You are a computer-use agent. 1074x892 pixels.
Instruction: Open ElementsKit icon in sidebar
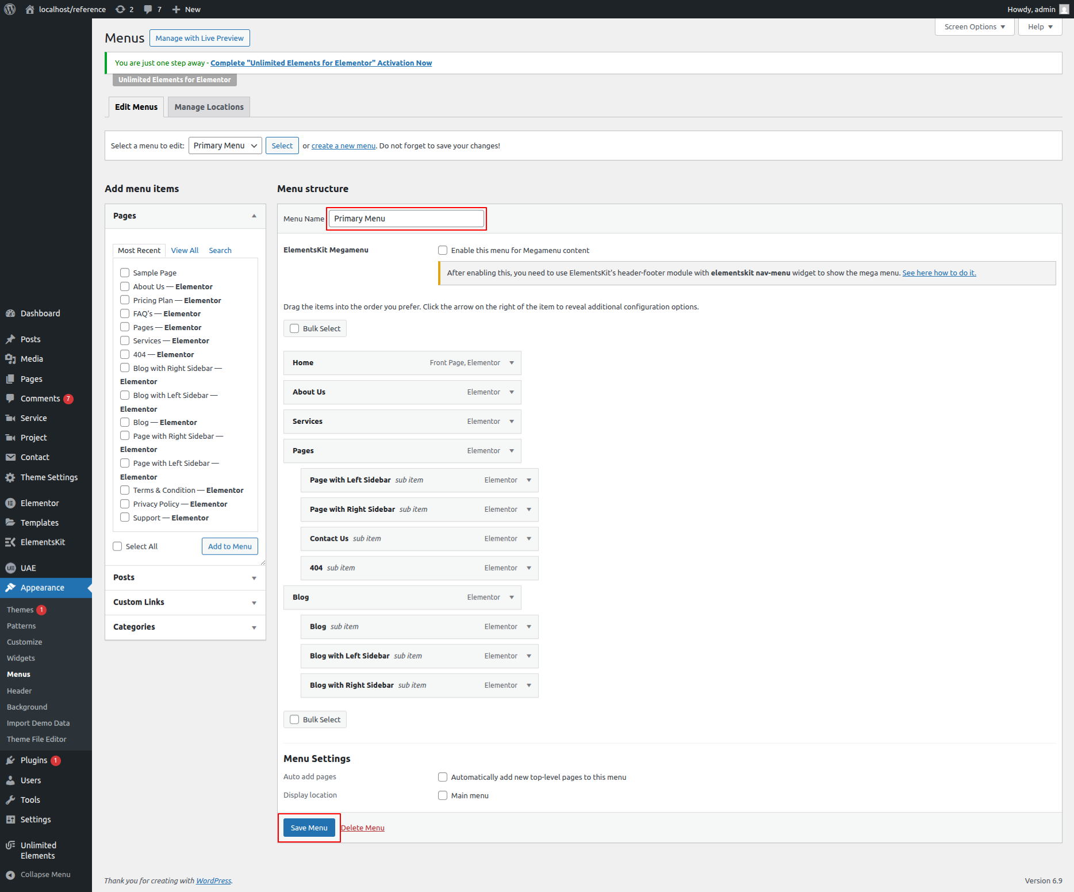click(10, 542)
